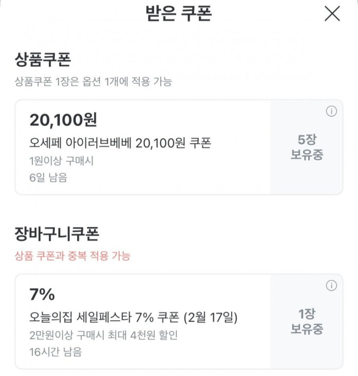Screen dimensions: 358x376
Task: Click the (2월 17일) date text
Action: pos(210,318)
